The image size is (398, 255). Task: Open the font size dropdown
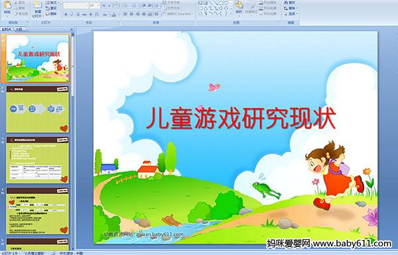click(x=94, y=5)
